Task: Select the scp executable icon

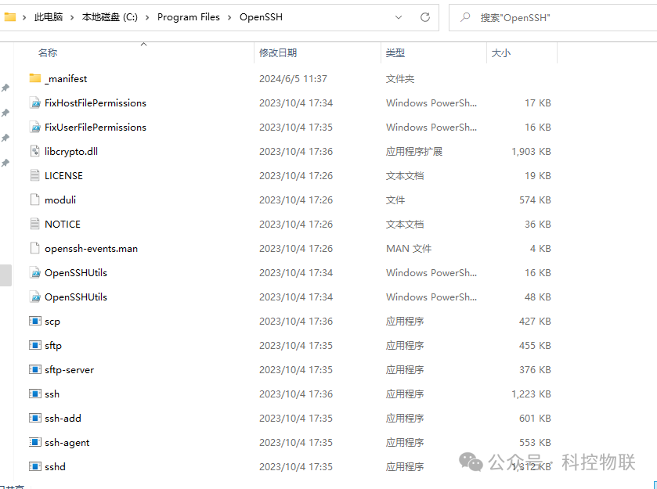Action: (x=34, y=321)
